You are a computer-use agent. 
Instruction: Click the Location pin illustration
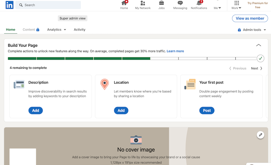click(105, 84)
